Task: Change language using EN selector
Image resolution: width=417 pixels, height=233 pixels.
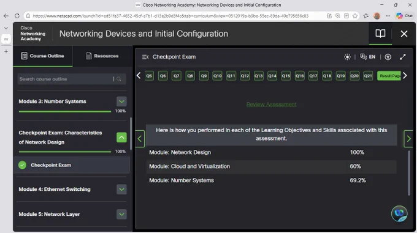Action: pos(367,57)
